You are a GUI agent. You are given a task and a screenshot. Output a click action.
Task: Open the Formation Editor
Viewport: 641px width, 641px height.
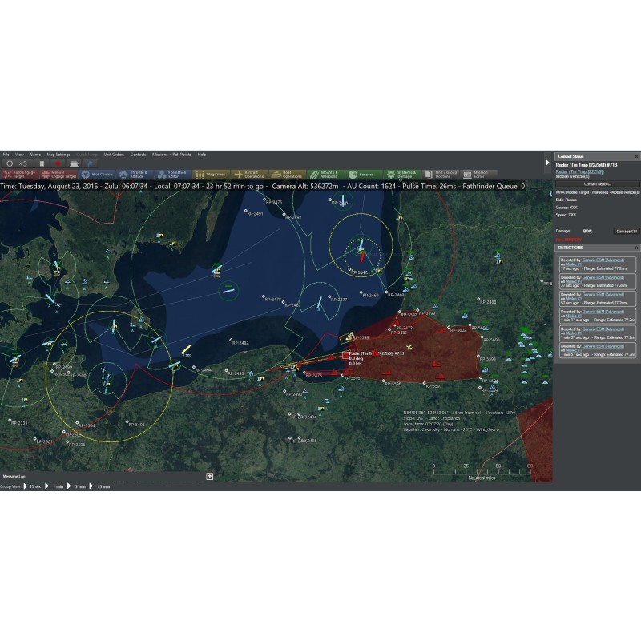click(172, 174)
